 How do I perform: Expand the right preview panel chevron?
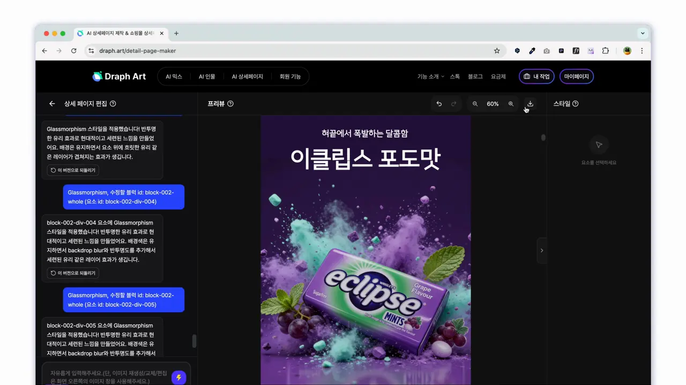pyautogui.click(x=541, y=250)
